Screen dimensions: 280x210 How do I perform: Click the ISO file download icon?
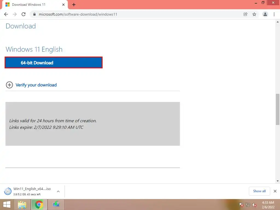tap(8, 191)
